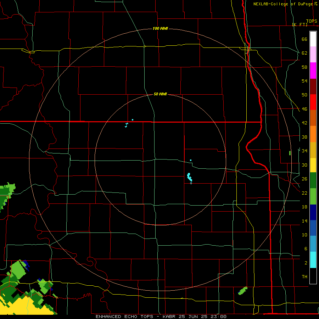Select the gold legend swatch above yellow
The height and width of the screenshot is (319, 319).
[313, 150]
